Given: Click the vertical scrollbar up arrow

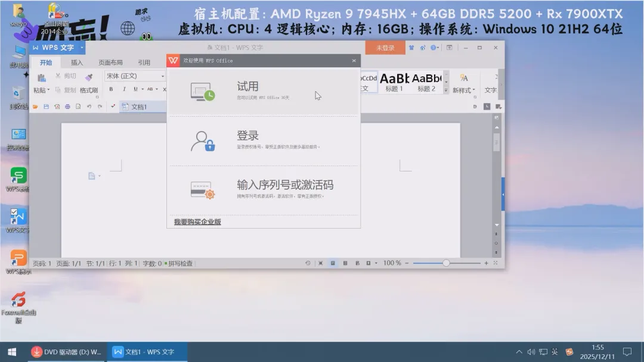Looking at the screenshot, I should [x=497, y=127].
